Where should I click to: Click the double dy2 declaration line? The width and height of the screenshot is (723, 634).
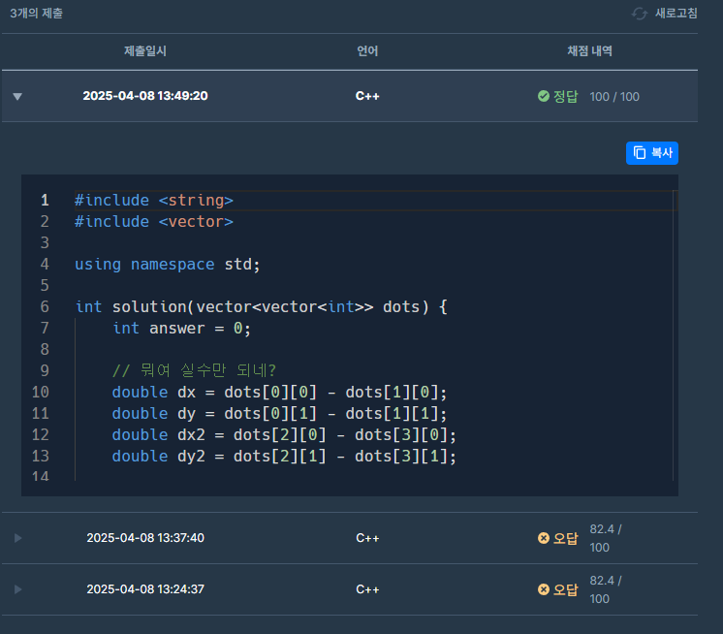tap(284, 456)
